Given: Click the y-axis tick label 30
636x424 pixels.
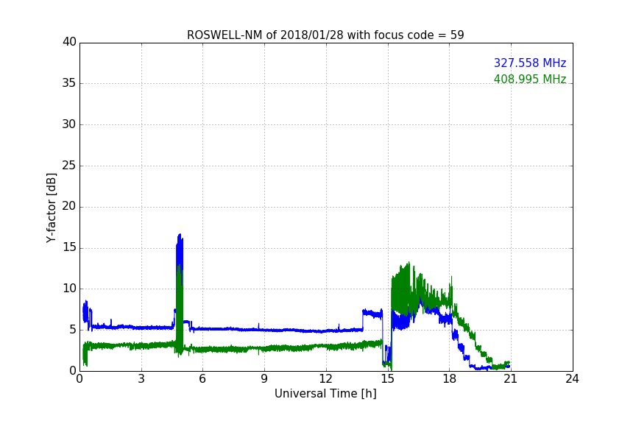Looking at the screenshot, I should tap(69, 124).
